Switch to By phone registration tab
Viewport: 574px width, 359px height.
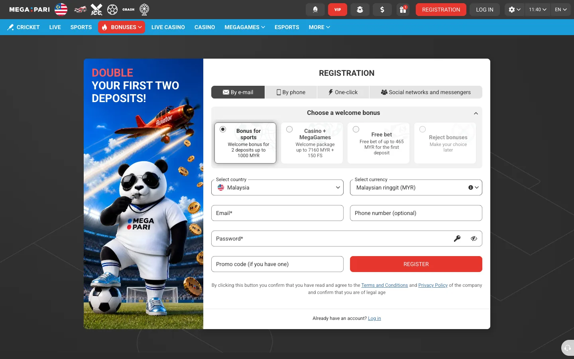291,92
